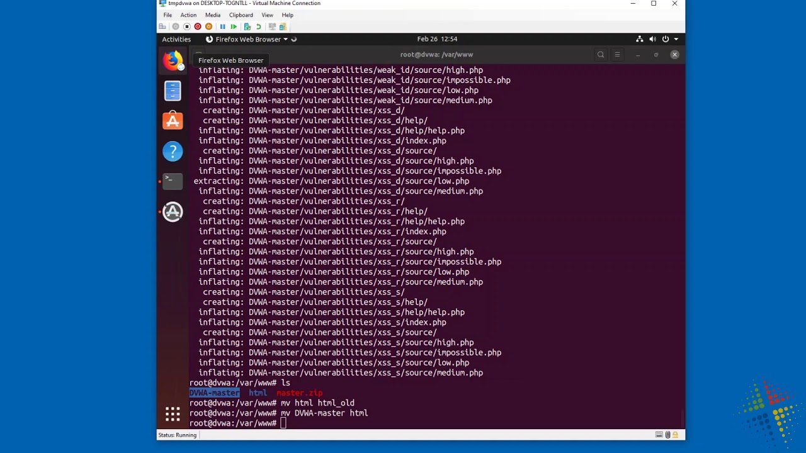Click the Ctrl+Alt+Delete toolbar icon
Viewport: 806px width, 453px height.
pos(162,26)
